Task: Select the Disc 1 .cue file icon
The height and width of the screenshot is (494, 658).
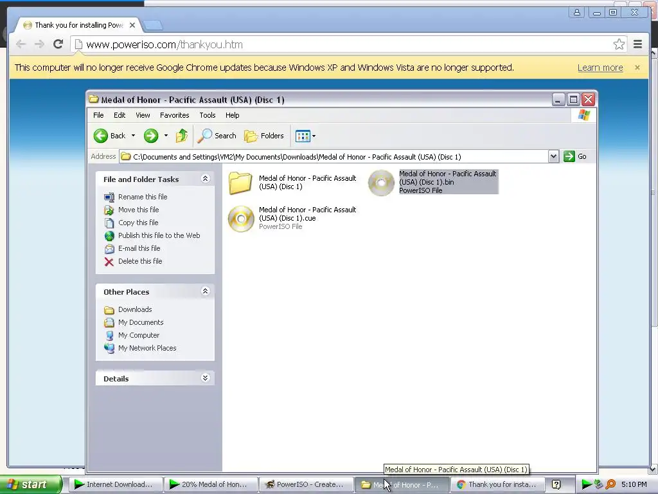Action: [241, 219]
